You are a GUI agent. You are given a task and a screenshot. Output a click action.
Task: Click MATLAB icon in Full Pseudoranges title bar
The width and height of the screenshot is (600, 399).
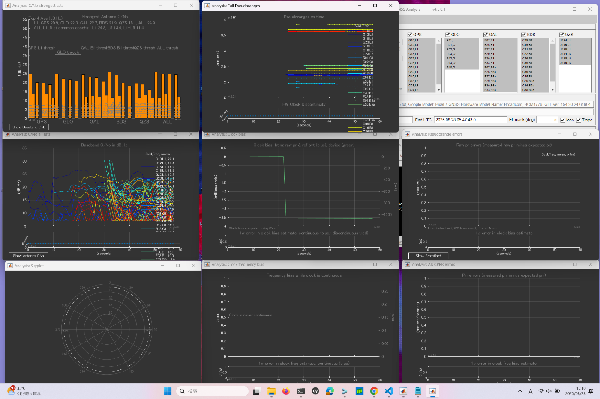pyautogui.click(x=207, y=6)
